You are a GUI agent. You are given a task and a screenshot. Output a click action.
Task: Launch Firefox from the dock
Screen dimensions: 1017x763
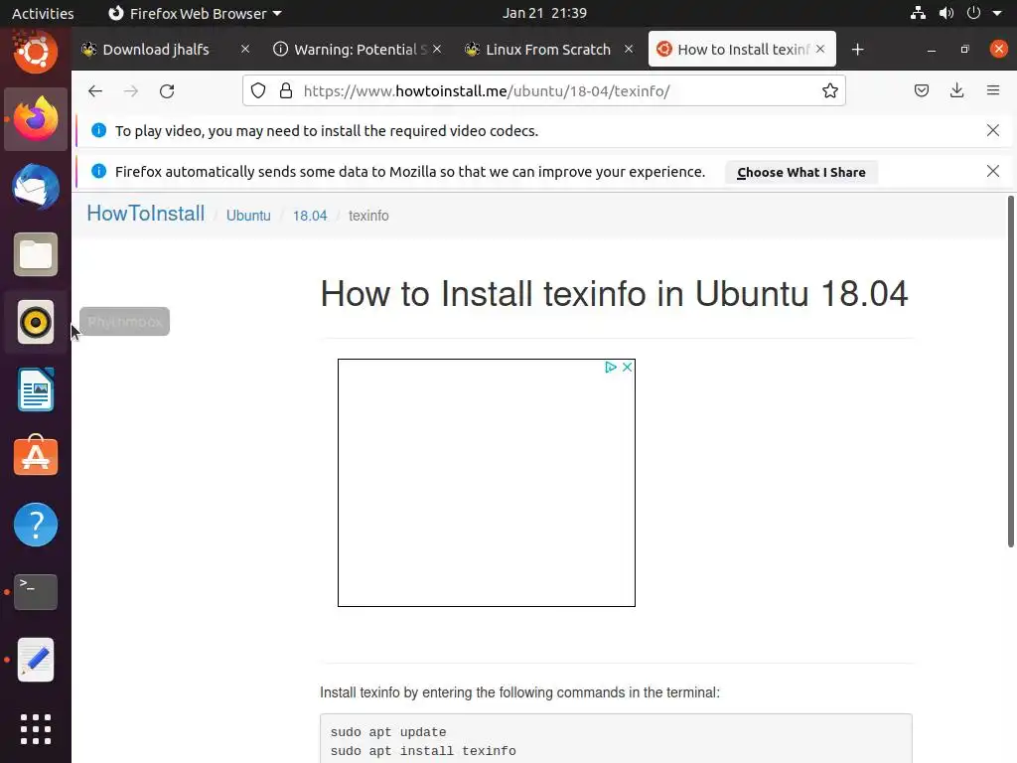coord(36,119)
